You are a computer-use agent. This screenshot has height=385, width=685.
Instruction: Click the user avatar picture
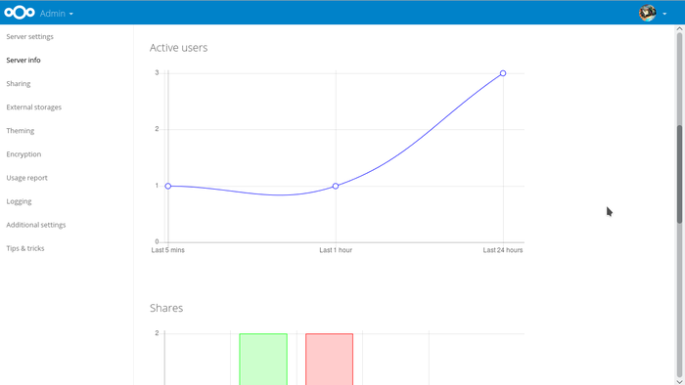coord(648,13)
